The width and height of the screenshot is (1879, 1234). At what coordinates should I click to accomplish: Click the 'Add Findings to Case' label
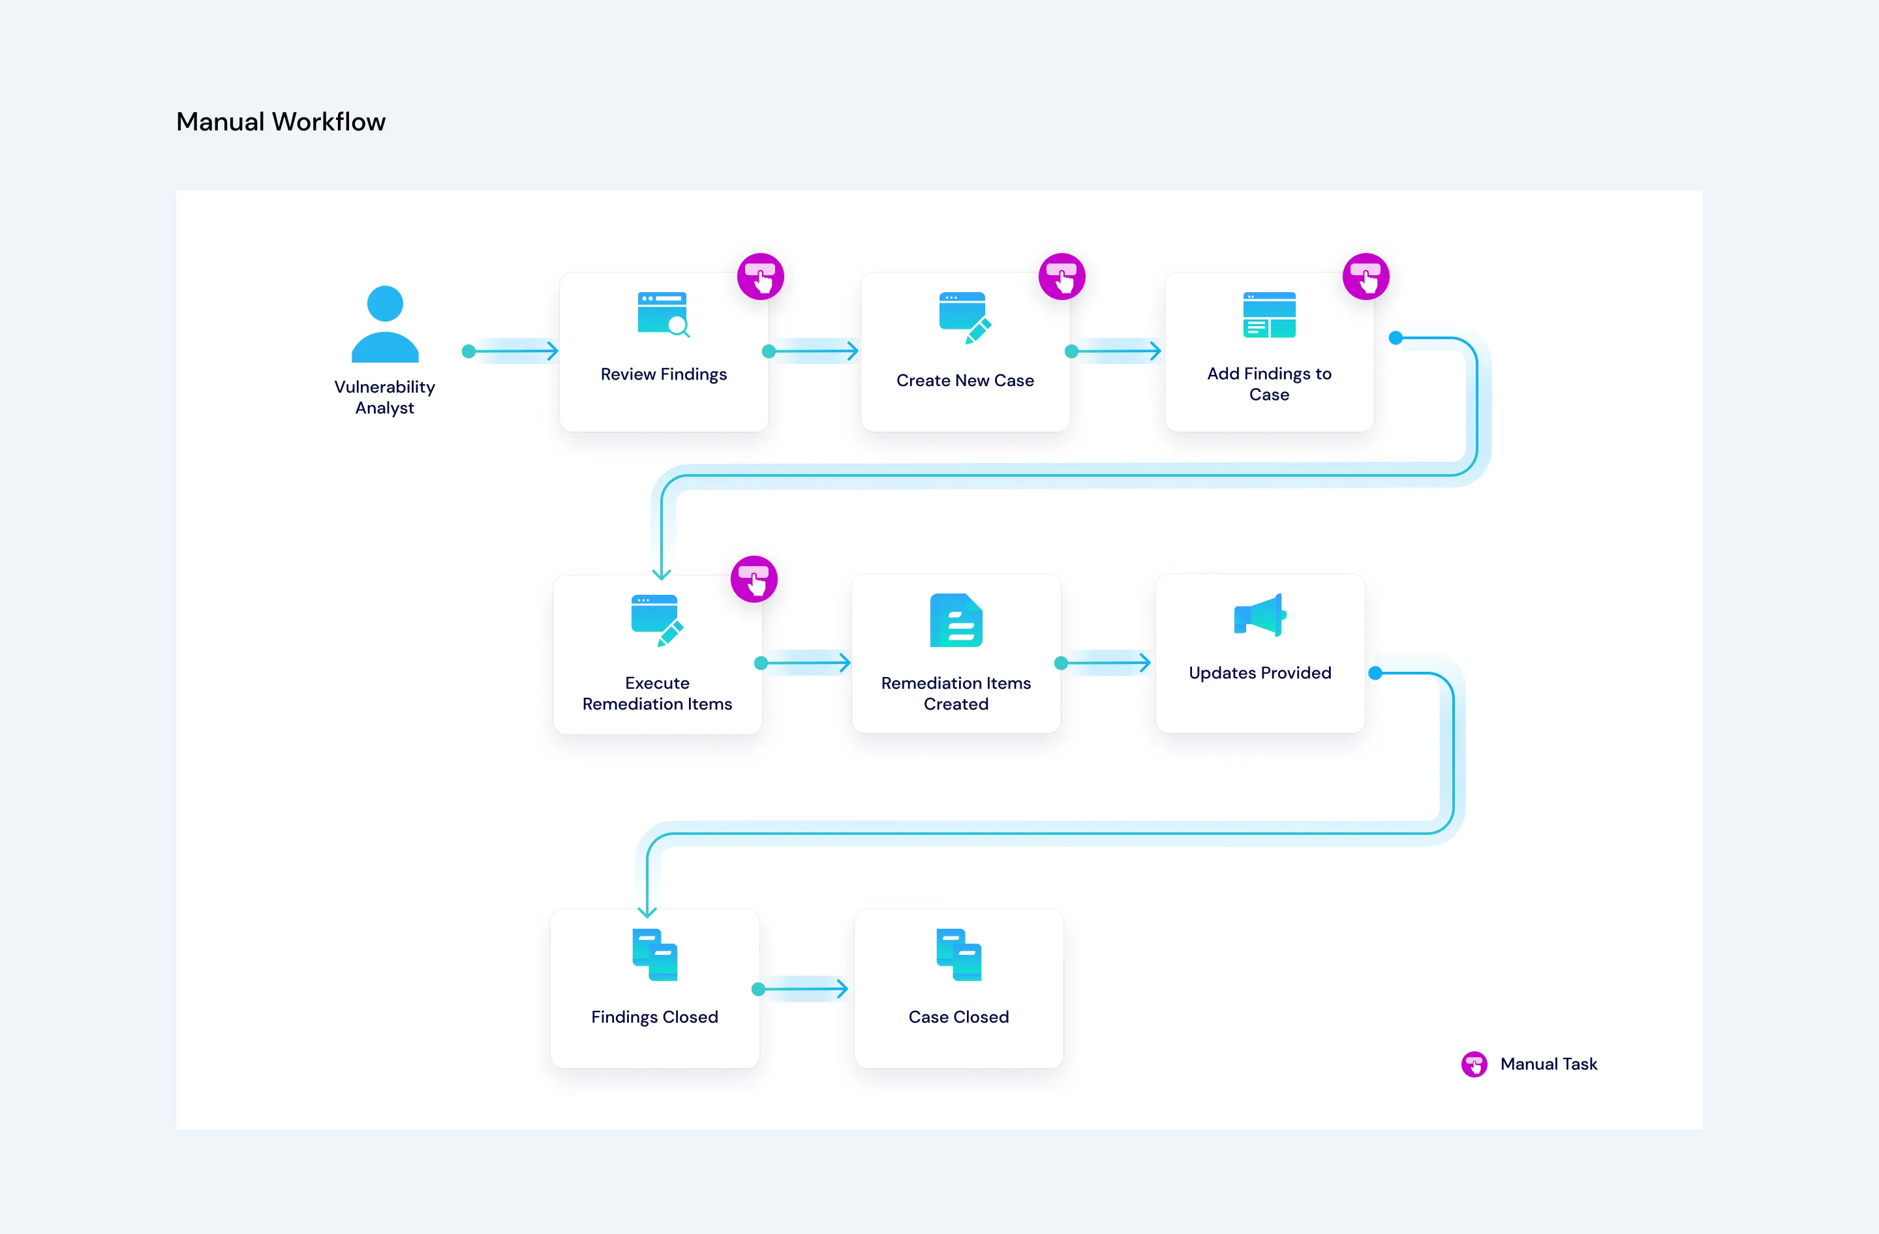point(1269,384)
